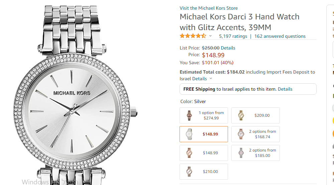Open the star ratings popover chevron
The image size is (334, 185).
(210, 36)
